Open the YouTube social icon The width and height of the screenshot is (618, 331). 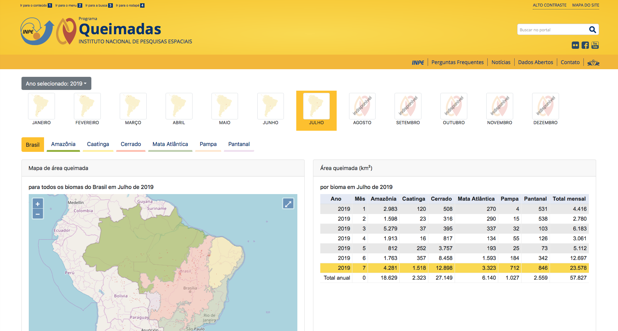tap(595, 45)
